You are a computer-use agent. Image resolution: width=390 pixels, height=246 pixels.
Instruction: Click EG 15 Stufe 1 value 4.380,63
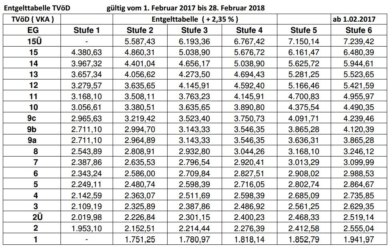point(87,53)
